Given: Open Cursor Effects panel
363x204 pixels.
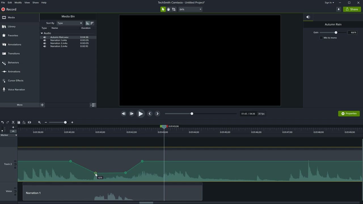Looking at the screenshot, I should tap(15, 80).
